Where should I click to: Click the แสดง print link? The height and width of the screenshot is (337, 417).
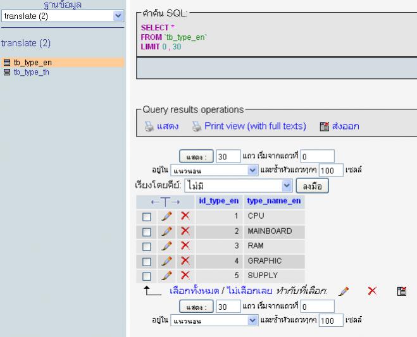click(168, 126)
